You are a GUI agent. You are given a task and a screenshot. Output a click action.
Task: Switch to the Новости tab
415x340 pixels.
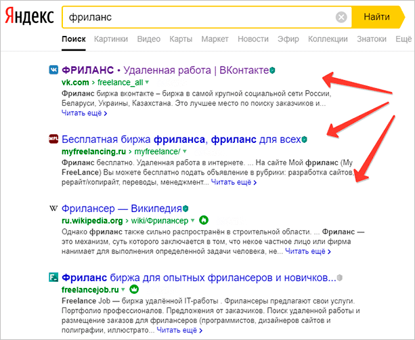pos(253,39)
